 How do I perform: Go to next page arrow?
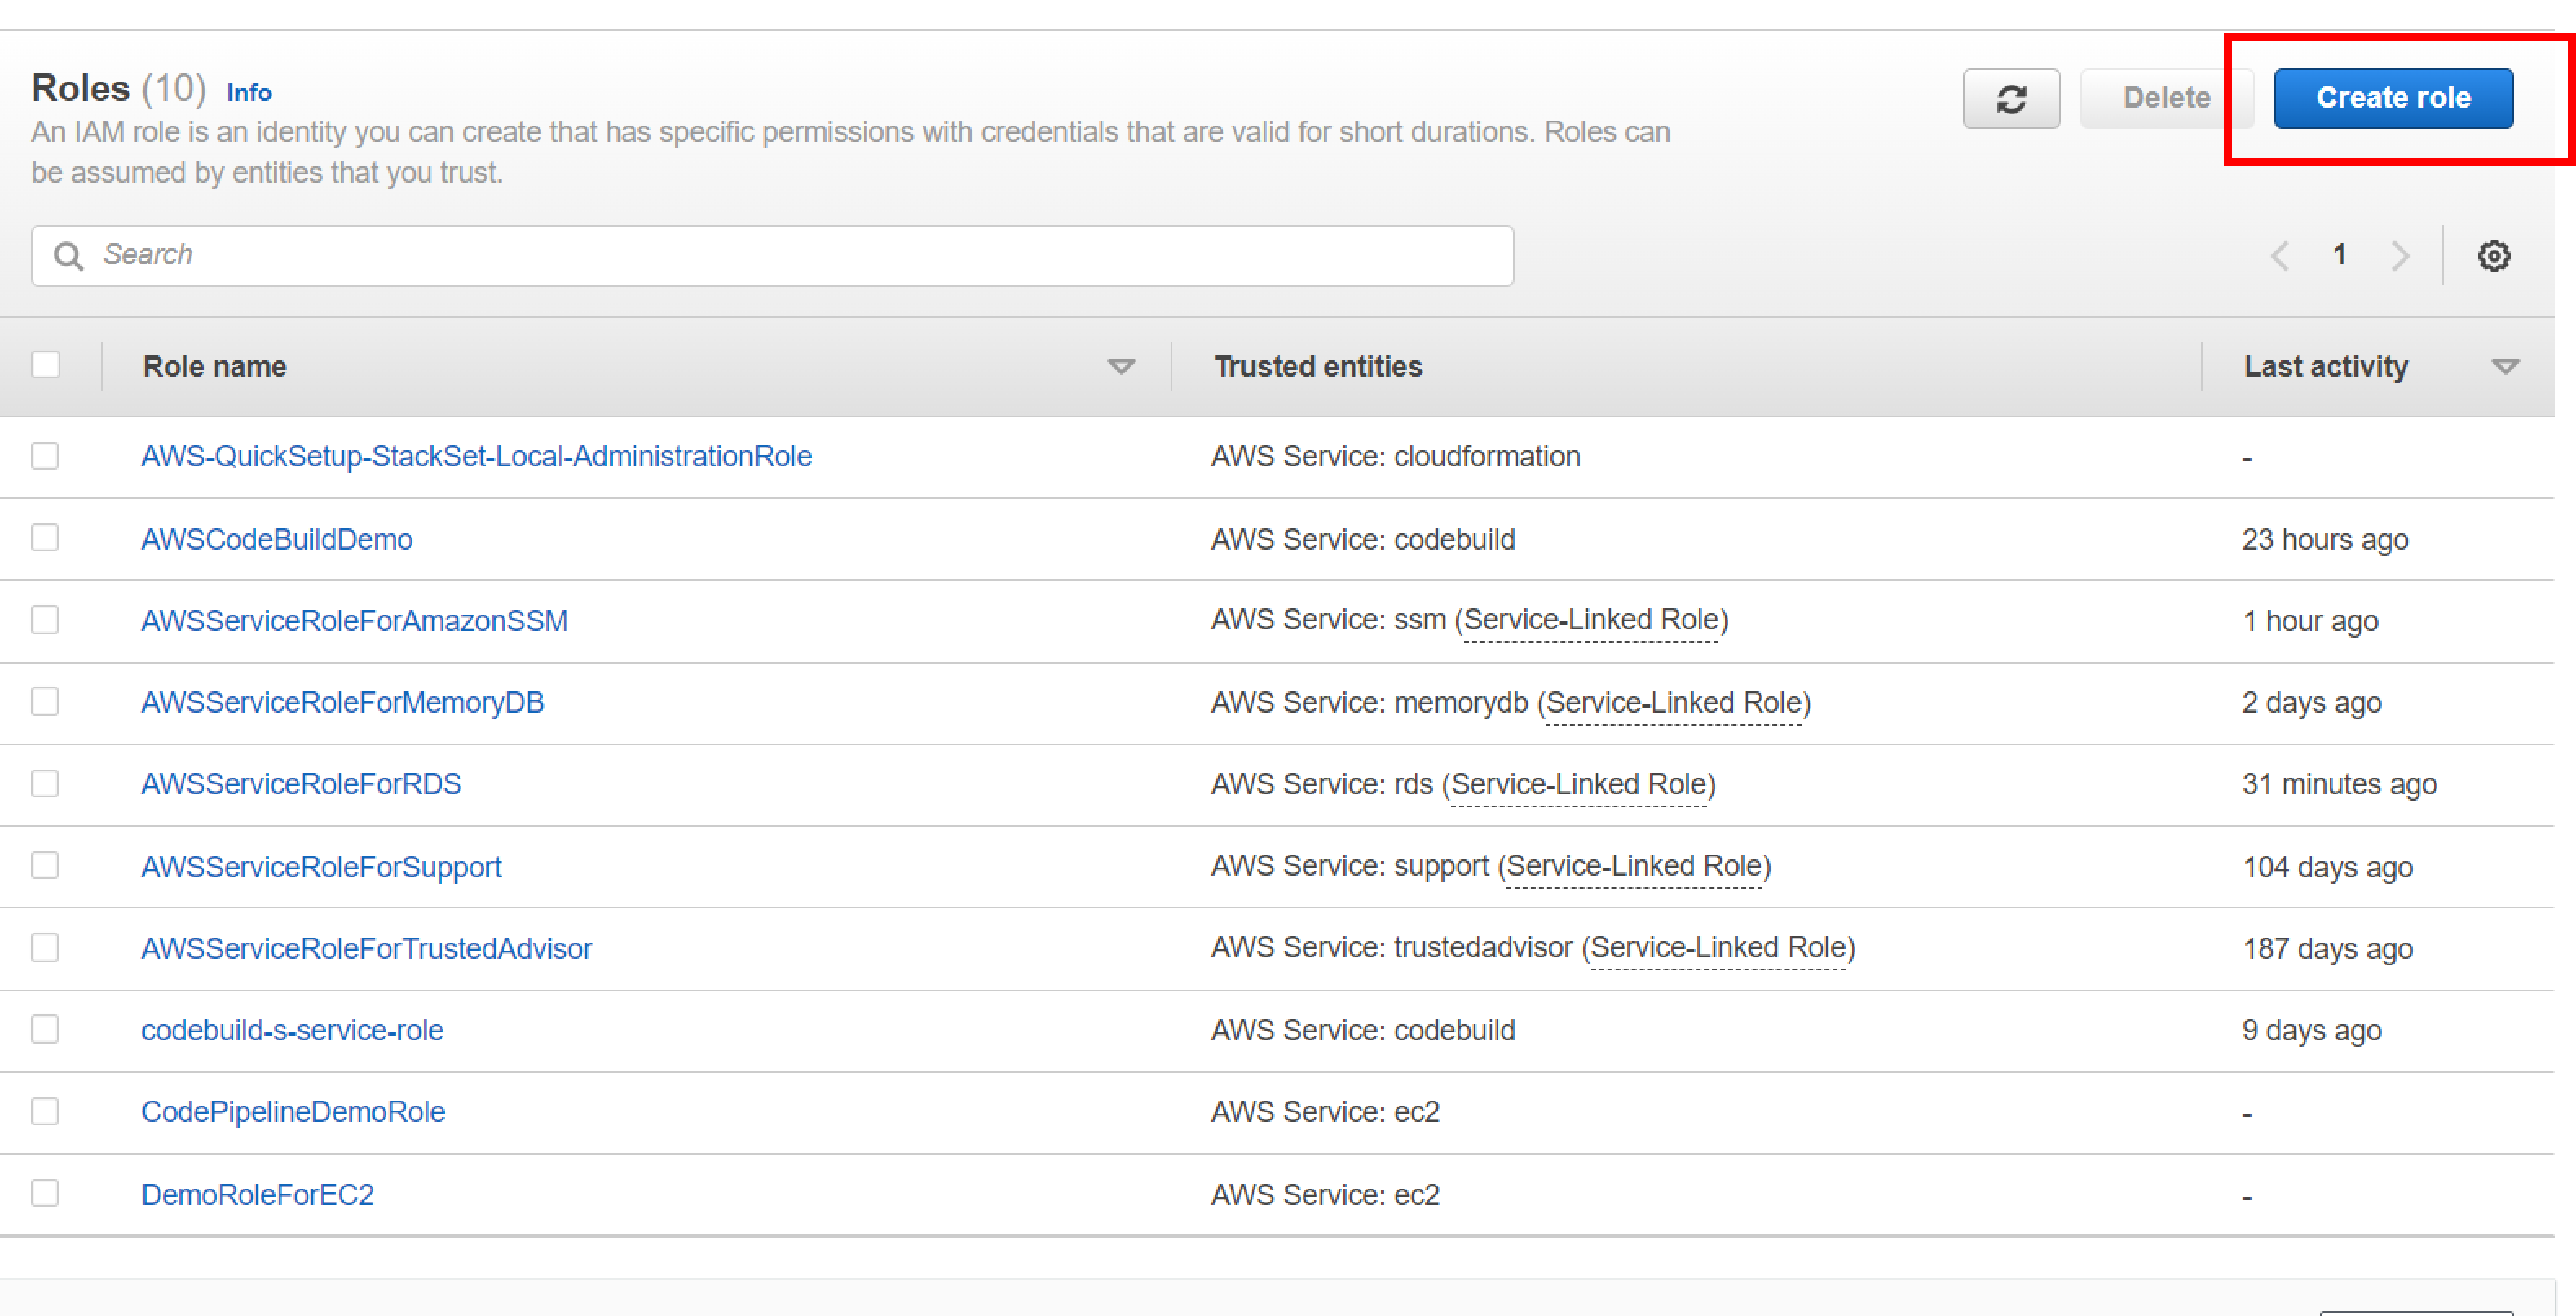2400,256
